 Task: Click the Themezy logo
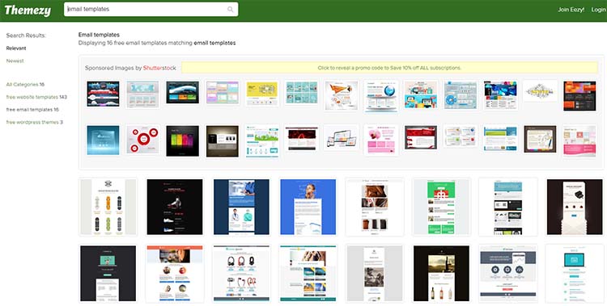point(28,10)
